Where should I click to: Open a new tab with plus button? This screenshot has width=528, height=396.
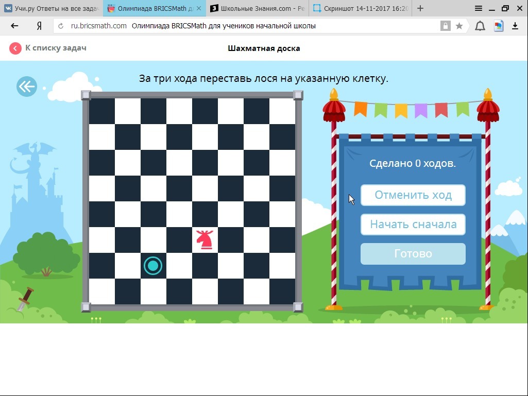420,8
